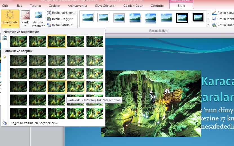Switch to the Geçişler tab

54,6
